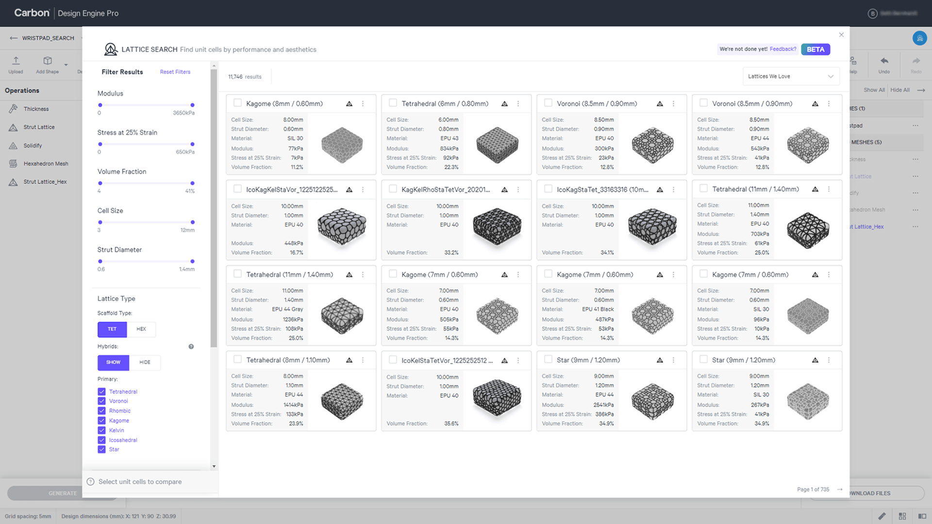This screenshot has height=524, width=932.
Task: Click the Undo arrow icon
Action: [x=884, y=61]
